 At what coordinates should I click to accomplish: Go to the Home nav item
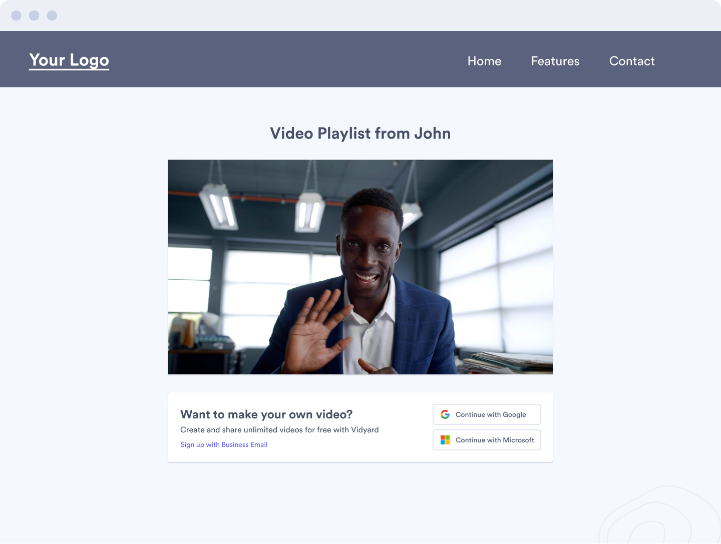coord(484,61)
